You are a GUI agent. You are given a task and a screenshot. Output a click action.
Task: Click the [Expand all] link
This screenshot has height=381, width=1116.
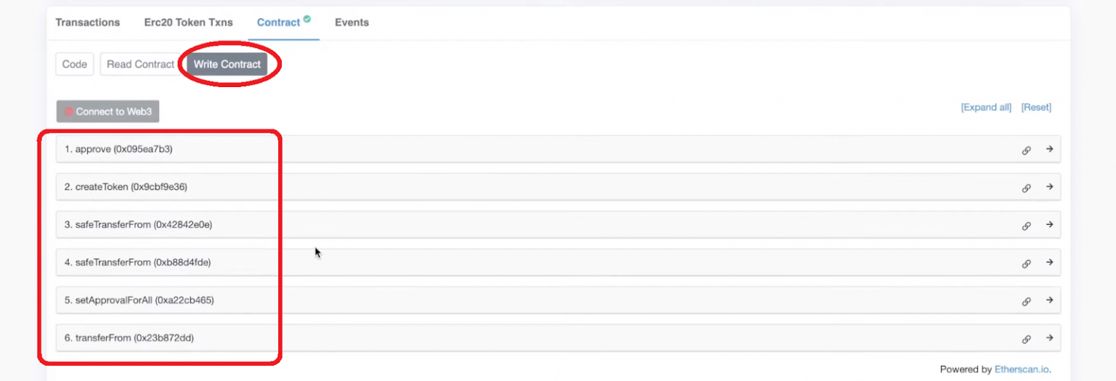coord(986,107)
